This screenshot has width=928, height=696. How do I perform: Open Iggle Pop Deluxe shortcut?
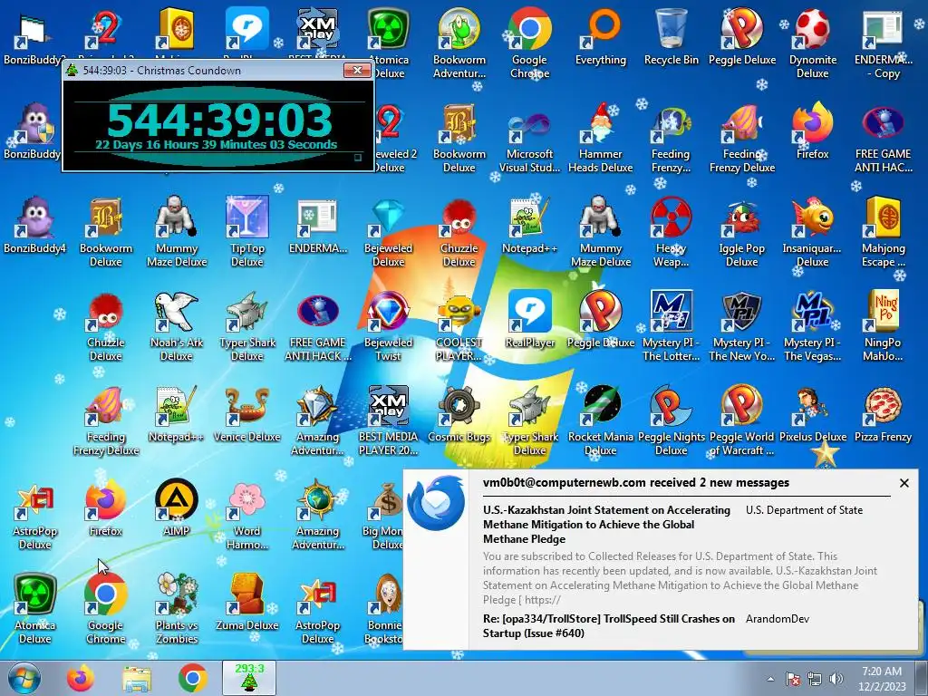tap(741, 232)
